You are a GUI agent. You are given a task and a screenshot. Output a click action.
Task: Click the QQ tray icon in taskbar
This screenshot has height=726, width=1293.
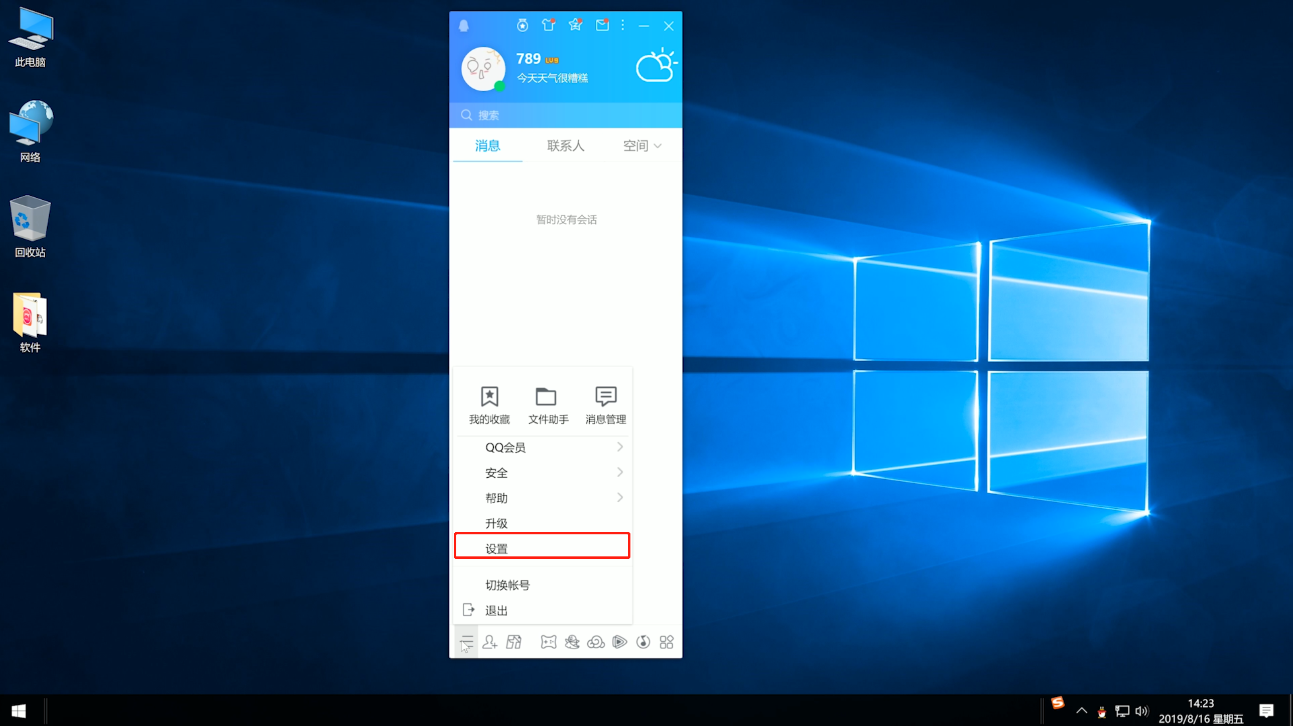(1102, 711)
